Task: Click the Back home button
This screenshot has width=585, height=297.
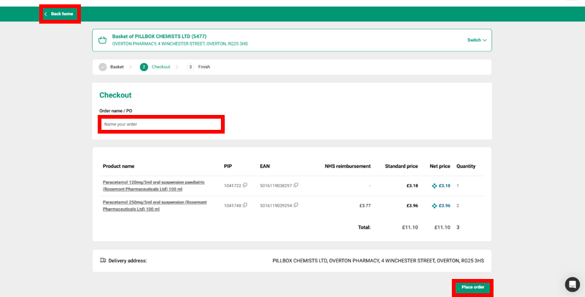Action: tap(60, 14)
